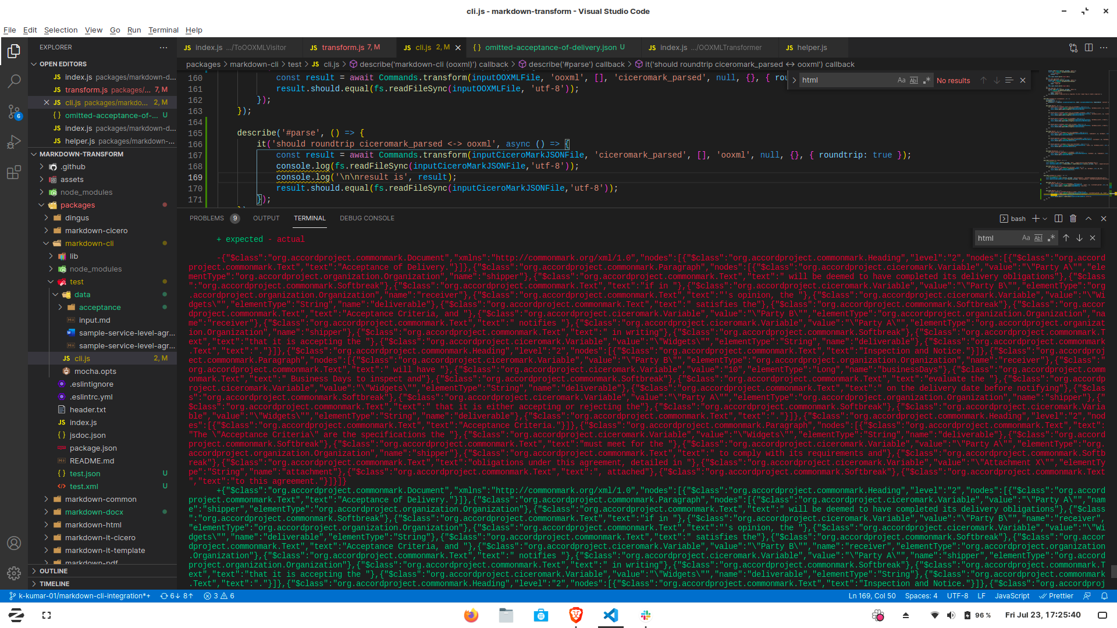1117x628 pixels.
Task: Toggle Match Whole Word in editor find
Action: coord(914,80)
